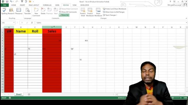The width and height of the screenshot is (188, 105).
Task: Click the horizontal scrollbar right arrow
Action: click(184, 94)
